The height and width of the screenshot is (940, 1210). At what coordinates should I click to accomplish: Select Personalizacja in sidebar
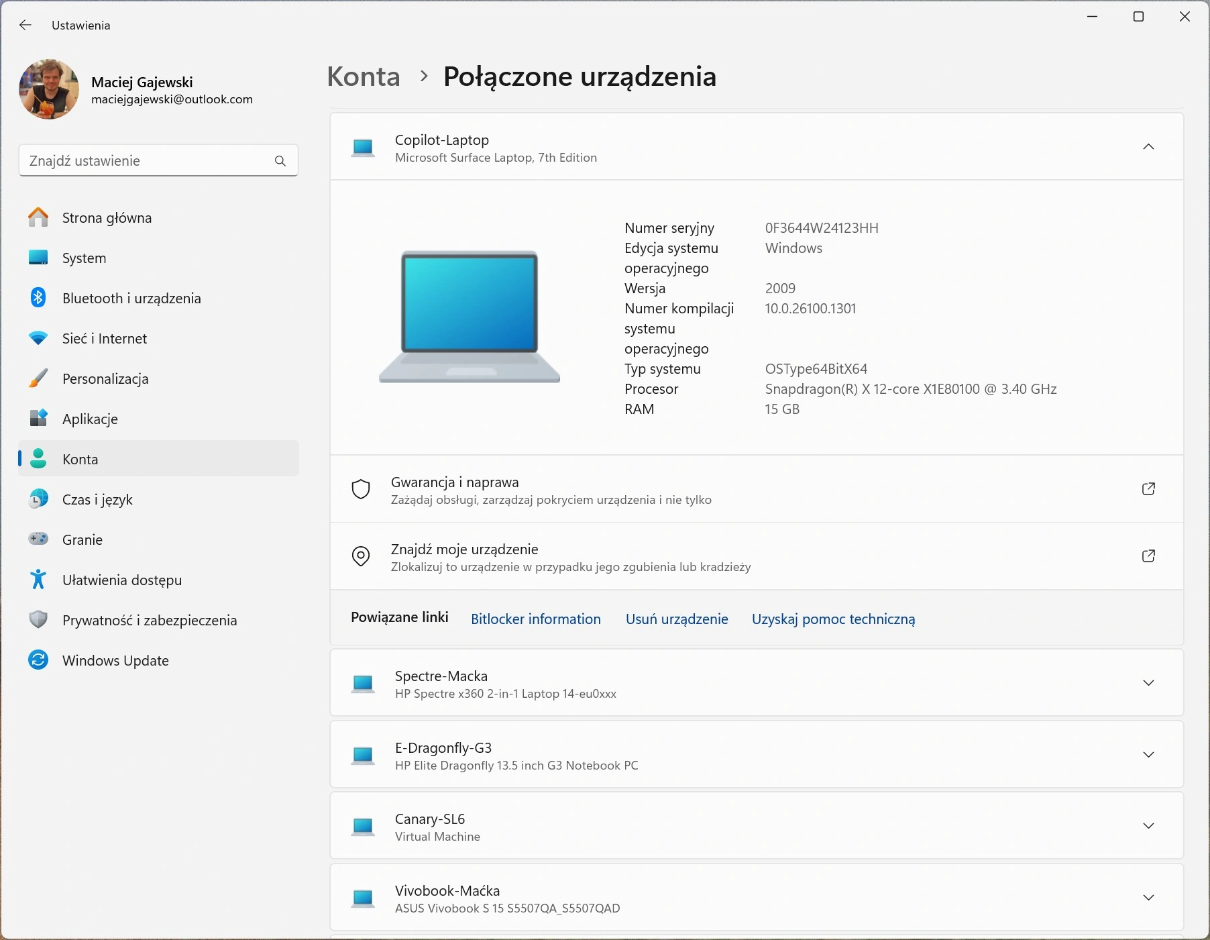click(158, 378)
